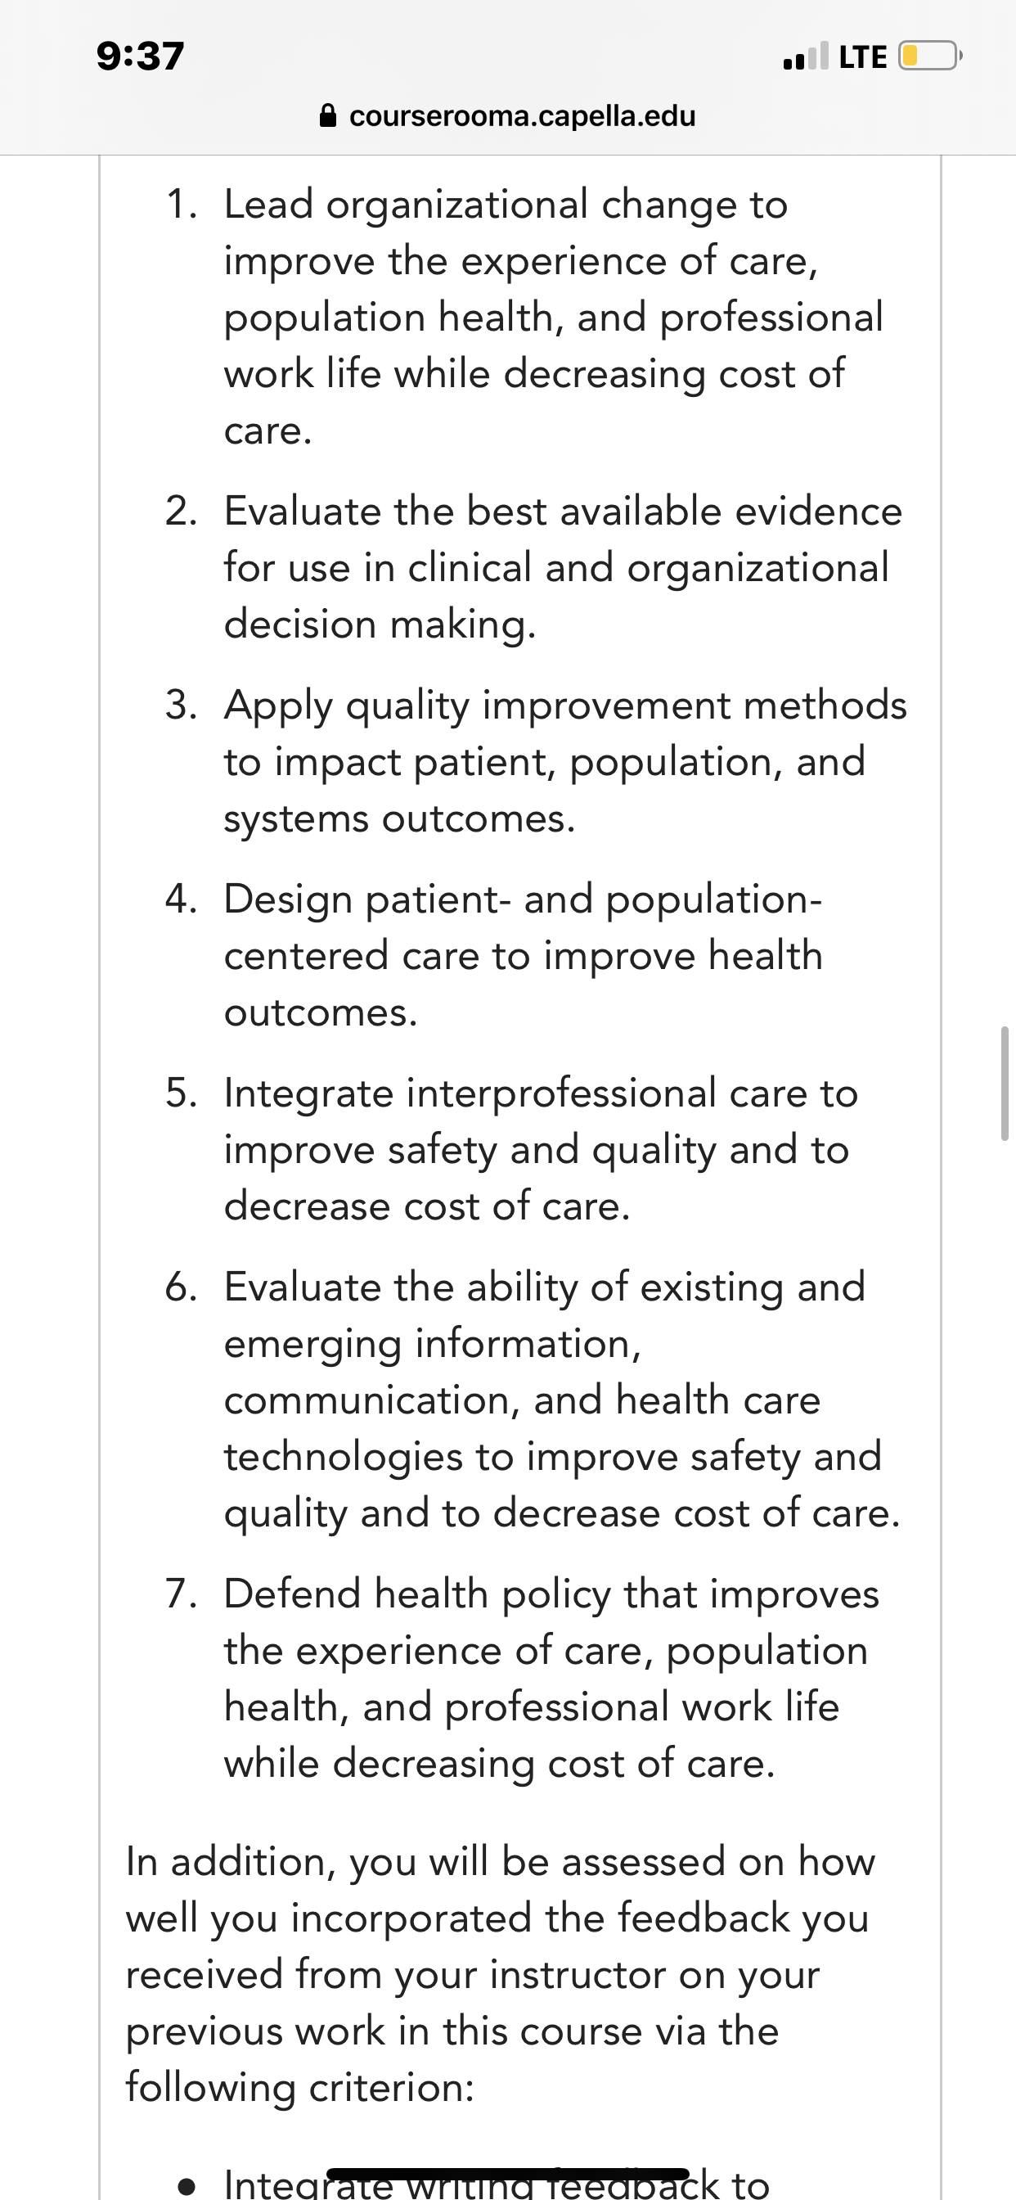Image resolution: width=1016 pixels, height=2200 pixels.
Task: Tap the courserooma.capella.edu address field
Action: click(508, 115)
